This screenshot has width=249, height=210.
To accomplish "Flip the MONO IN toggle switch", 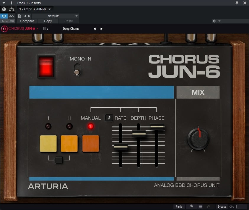I will [x=77, y=69].
